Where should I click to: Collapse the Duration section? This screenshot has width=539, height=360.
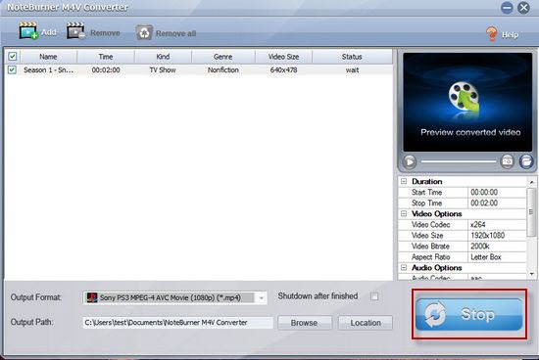point(404,181)
